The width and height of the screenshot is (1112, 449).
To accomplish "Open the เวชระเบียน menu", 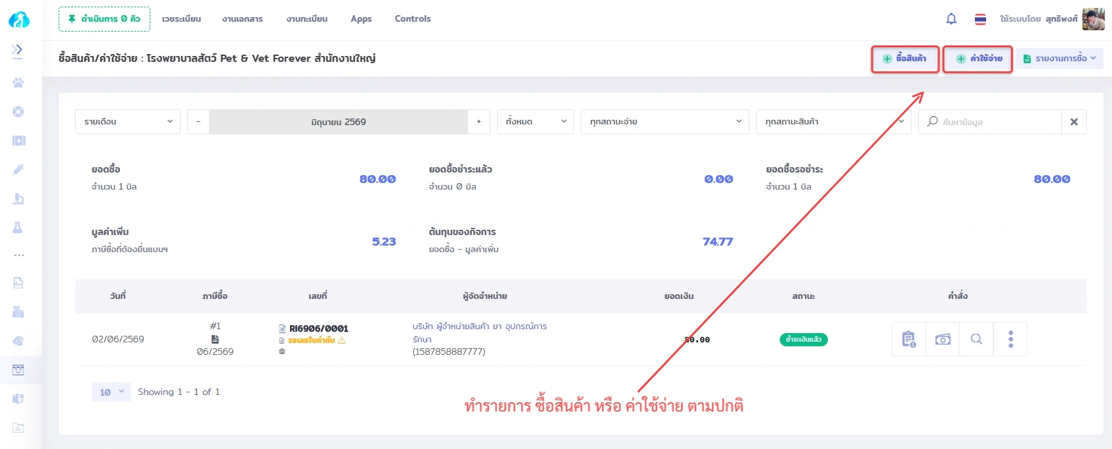I will (181, 19).
